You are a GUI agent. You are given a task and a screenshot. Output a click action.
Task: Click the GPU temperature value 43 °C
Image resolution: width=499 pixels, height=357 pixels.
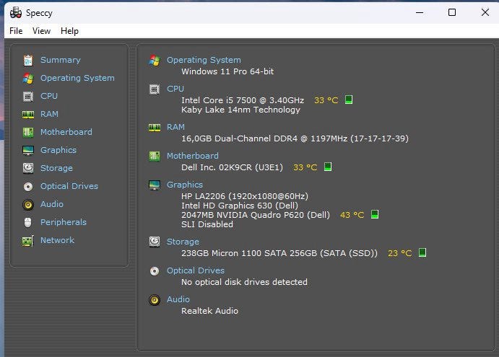(352, 215)
